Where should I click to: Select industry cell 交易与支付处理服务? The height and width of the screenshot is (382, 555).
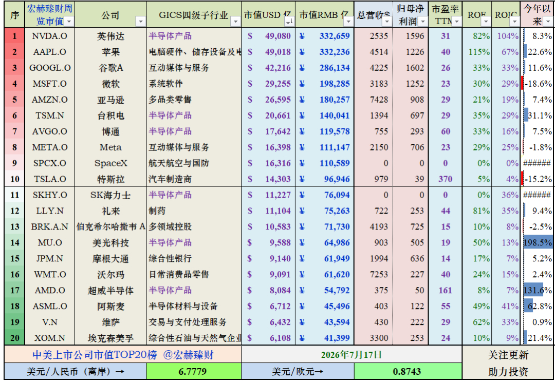coord(194,322)
